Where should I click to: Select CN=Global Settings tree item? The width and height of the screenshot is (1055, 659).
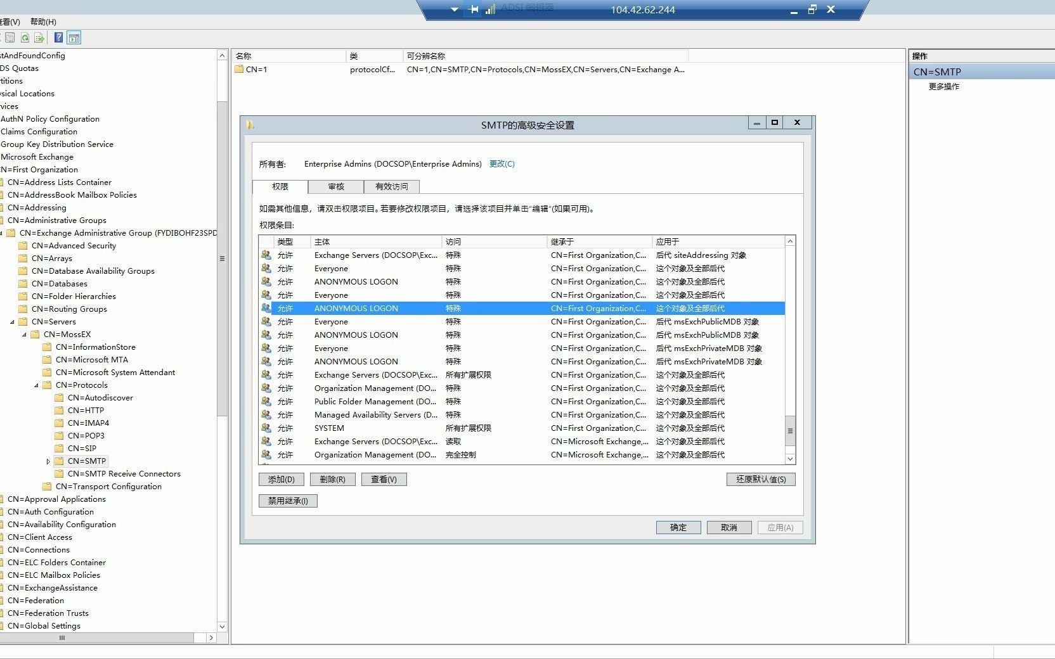click(44, 625)
